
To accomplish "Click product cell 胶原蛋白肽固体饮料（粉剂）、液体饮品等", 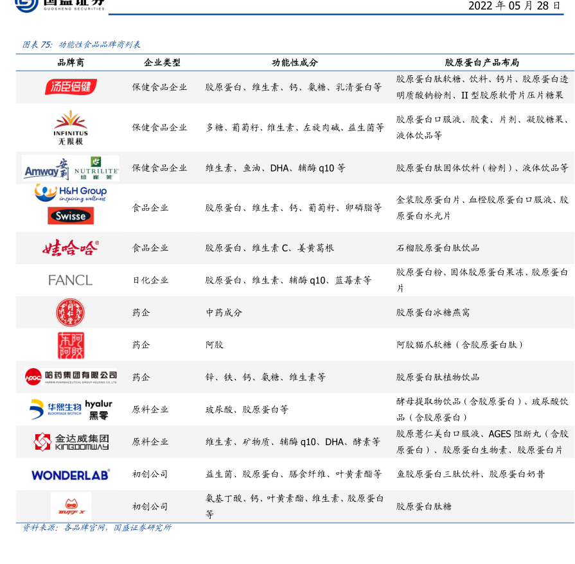I will pyautogui.click(x=482, y=168).
